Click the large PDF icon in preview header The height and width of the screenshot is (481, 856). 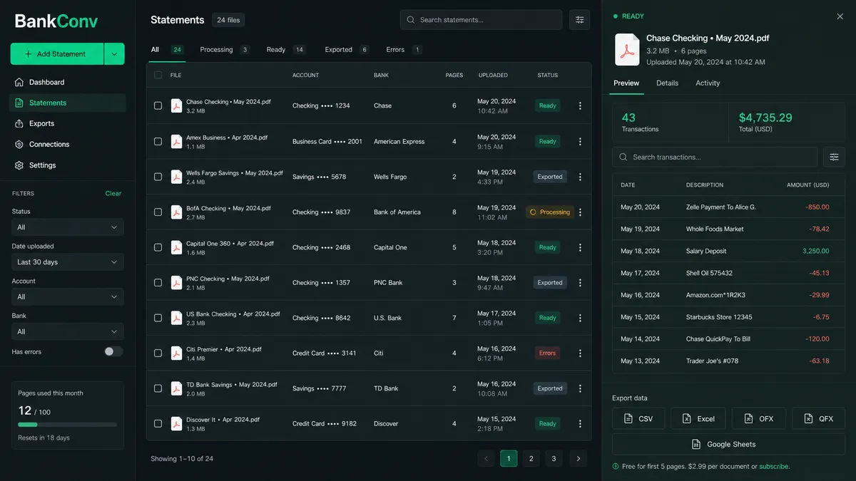[x=627, y=50]
